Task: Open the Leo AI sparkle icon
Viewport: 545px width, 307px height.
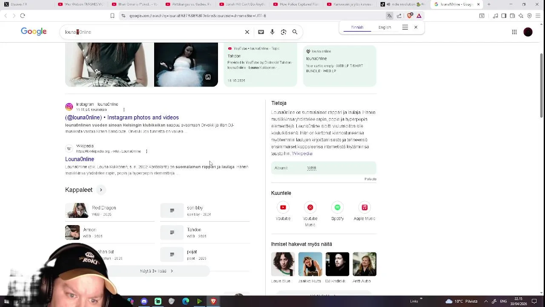Action: point(521,16)
